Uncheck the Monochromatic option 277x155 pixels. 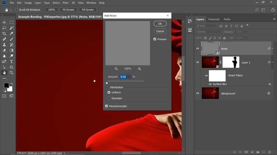tap(106, 106)
